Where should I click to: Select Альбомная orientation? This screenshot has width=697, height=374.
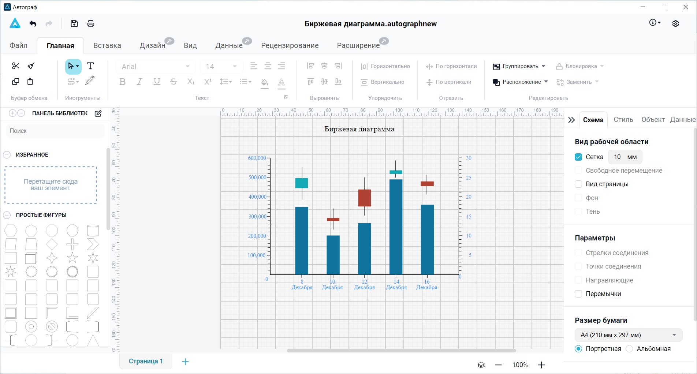(x=629, y=349)
